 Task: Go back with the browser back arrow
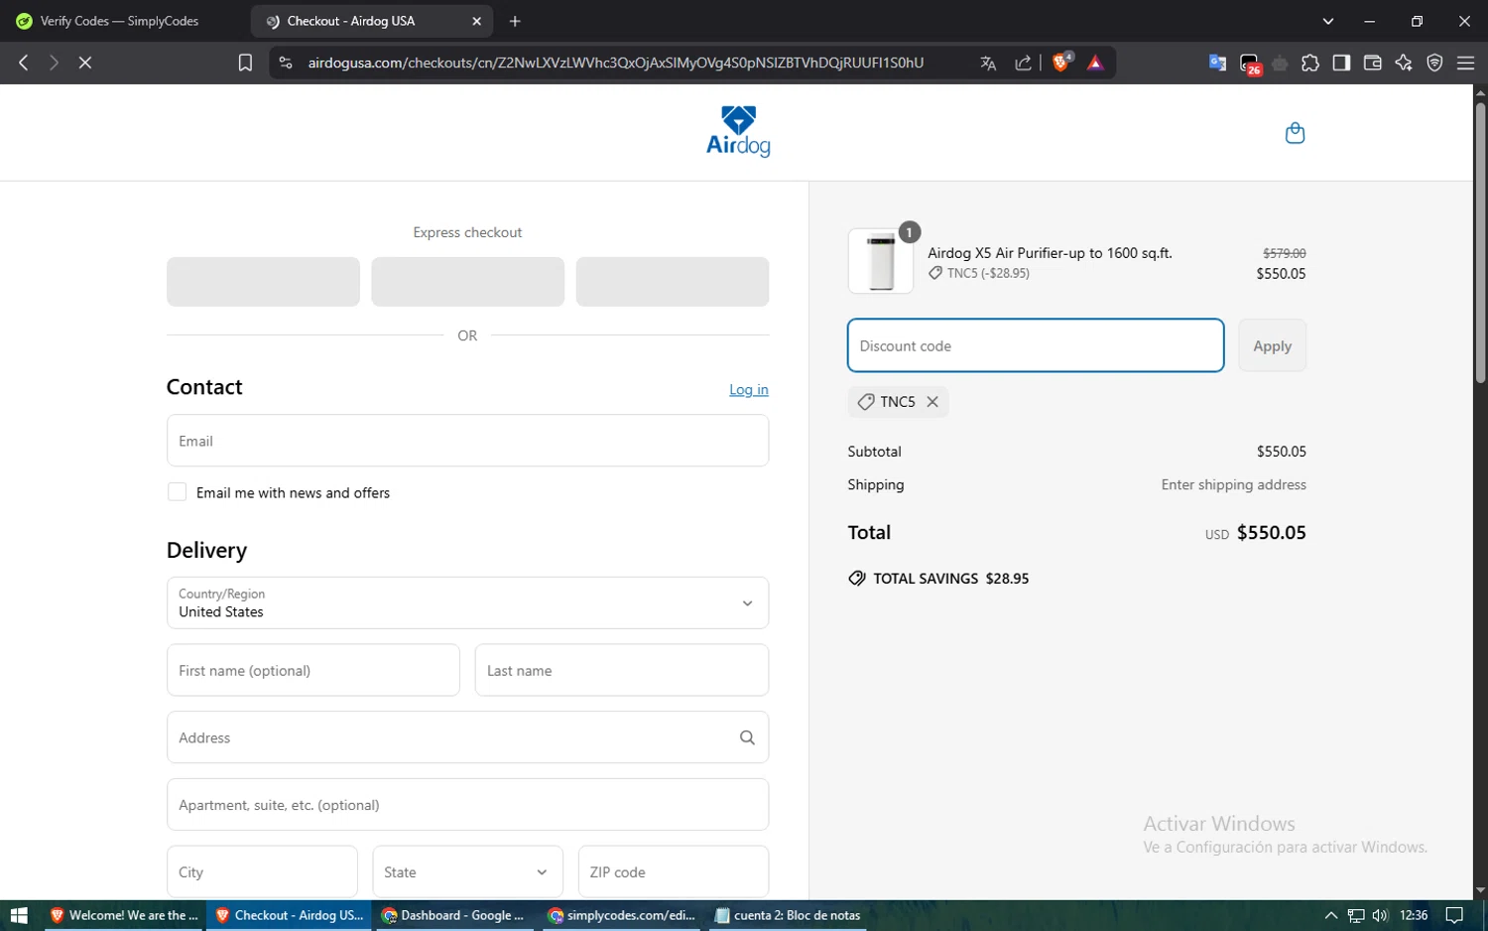coord(24,63)
